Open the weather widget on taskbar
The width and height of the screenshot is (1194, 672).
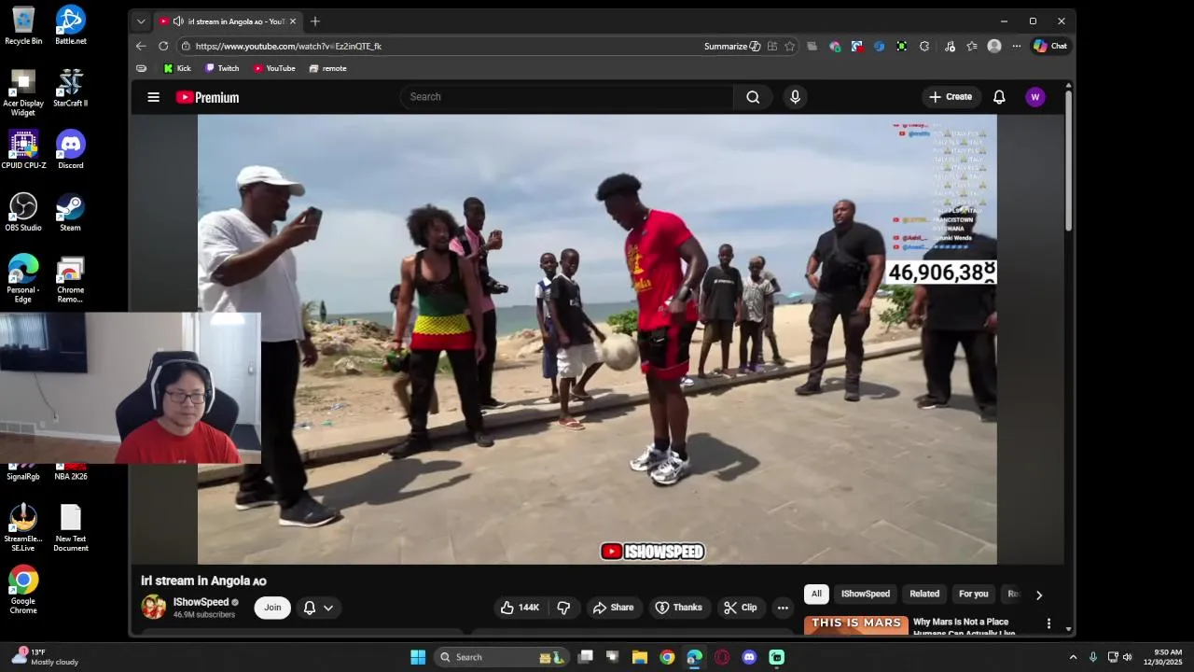click(43, 657)
